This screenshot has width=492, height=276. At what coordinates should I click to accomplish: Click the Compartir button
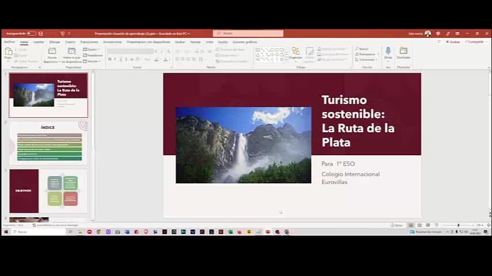click(476, 42)
